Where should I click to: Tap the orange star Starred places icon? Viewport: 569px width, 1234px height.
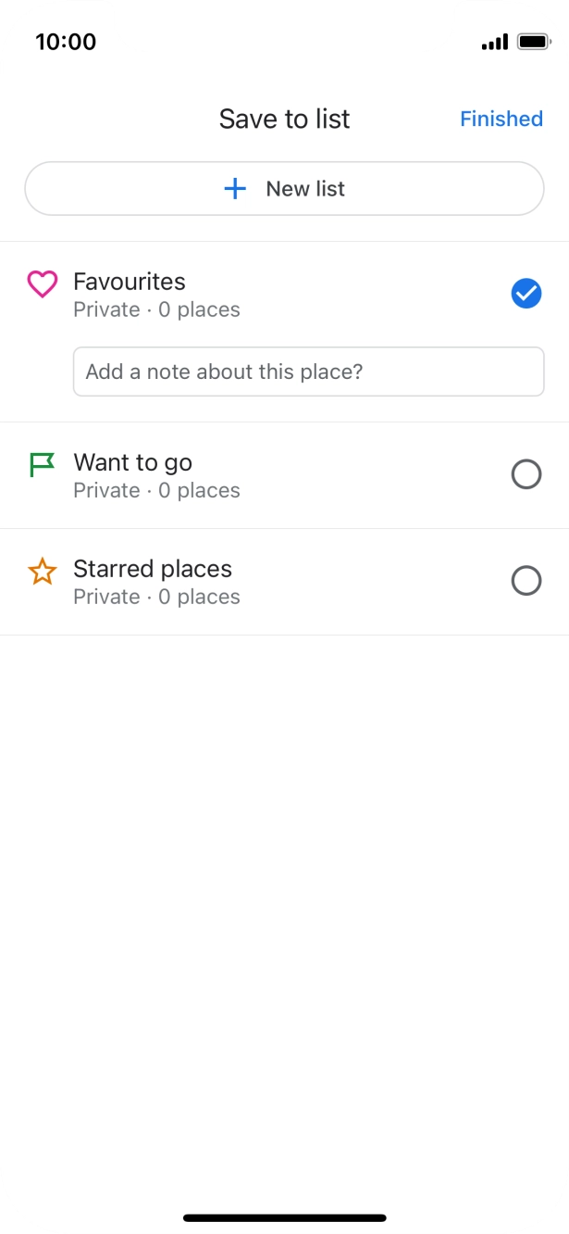click(x=42, y=572)
